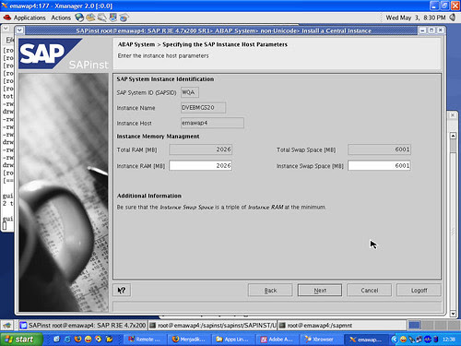Click the Instance RAM [MB] input field
The image size is (461, 346).
(x=200, y=165)
